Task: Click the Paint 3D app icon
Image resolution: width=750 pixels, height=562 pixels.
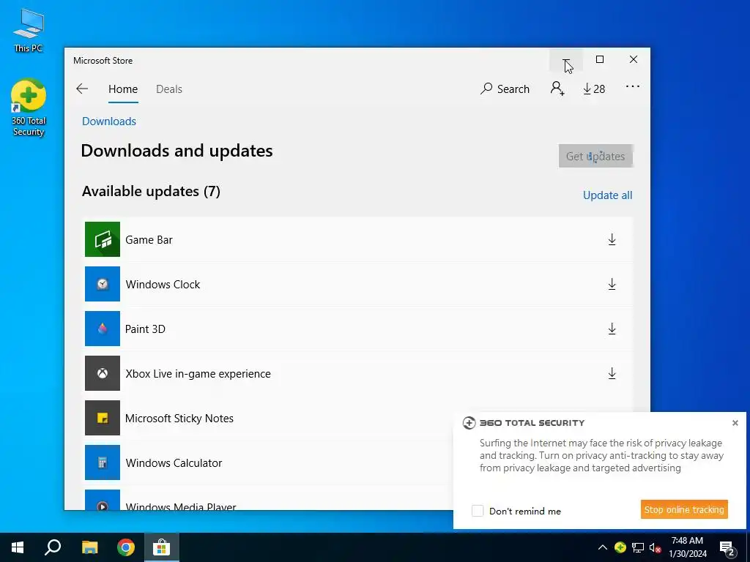Action: point(103,329)
